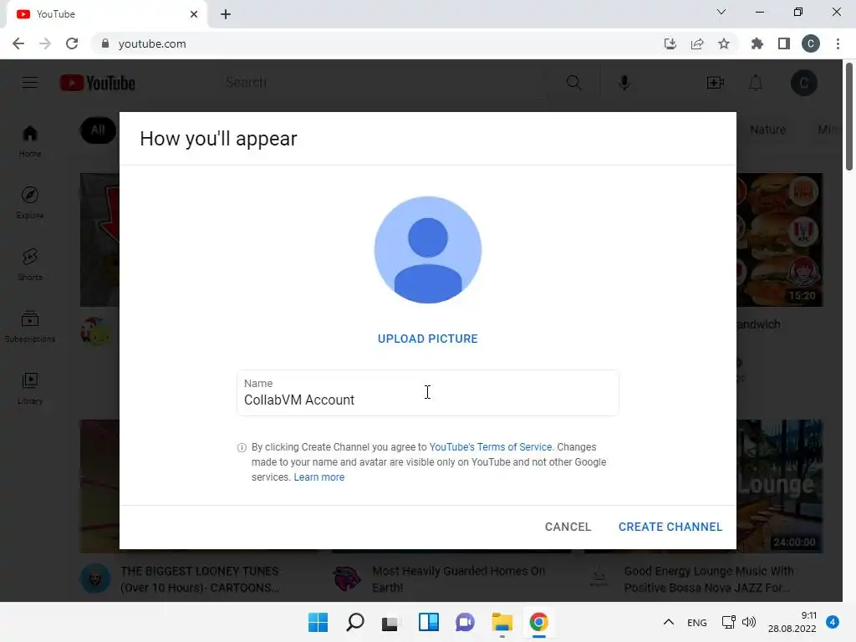This screenshot has width=856, height=642.
Task: Click the browser forward arrow
Action: (45, 43)
